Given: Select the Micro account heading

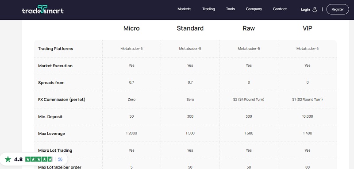Looking at the screenshot, I should click(x=131, y=28).
